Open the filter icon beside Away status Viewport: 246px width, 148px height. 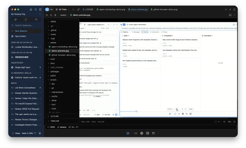35,133
